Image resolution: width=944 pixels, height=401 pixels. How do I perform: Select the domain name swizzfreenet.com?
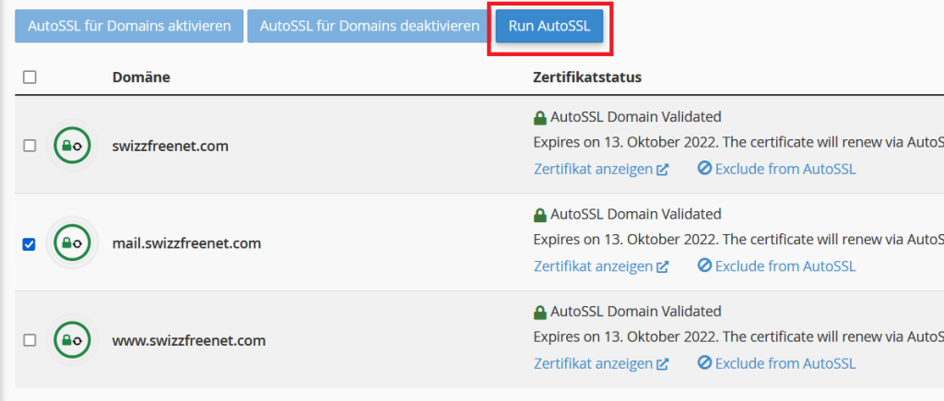[171, 146]
